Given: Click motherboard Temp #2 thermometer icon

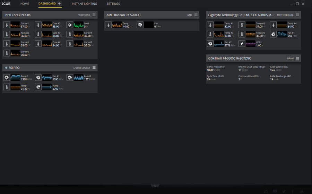Looking at the screenshot, I should click(x=242, y=25).
